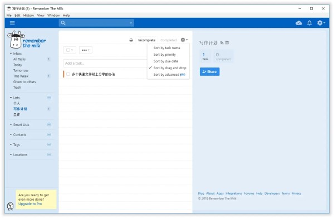This screenshot has height=218, width=334.
Task: Click the RSS feed icon beside list title
Action: click(x=222, y=43)
